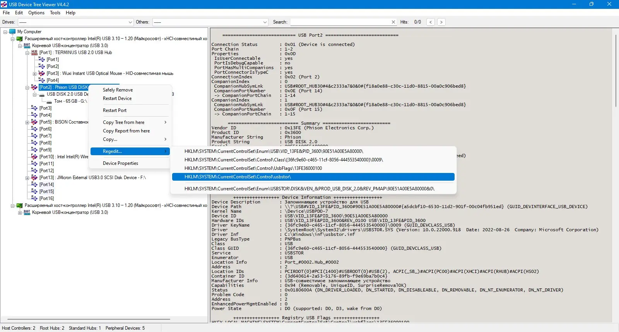The height and width of the screenshot is (332, 619).
Task: Choose Restart Port from context menu
Action: point(130,110)
